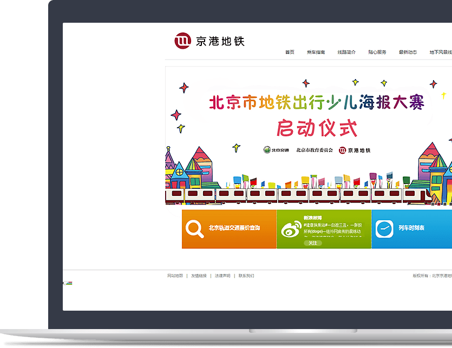Click the Sina Weibo eye logo
The width and height of the screenshot is (452, 348).
point(291,229)
